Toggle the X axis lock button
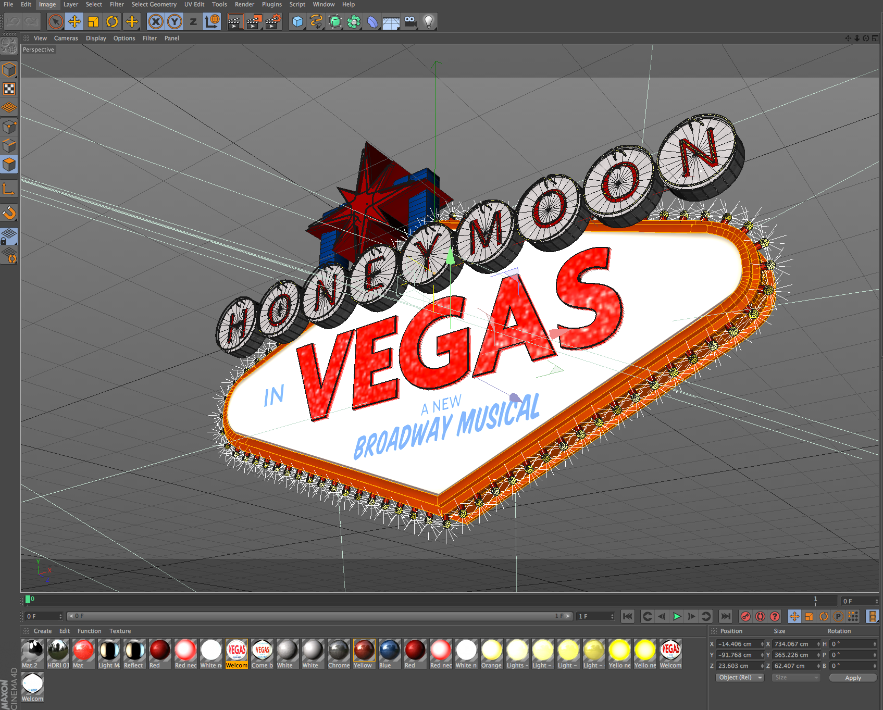This screenshot has width=883, height=710. pyautogui.click(x=155, y=22)
